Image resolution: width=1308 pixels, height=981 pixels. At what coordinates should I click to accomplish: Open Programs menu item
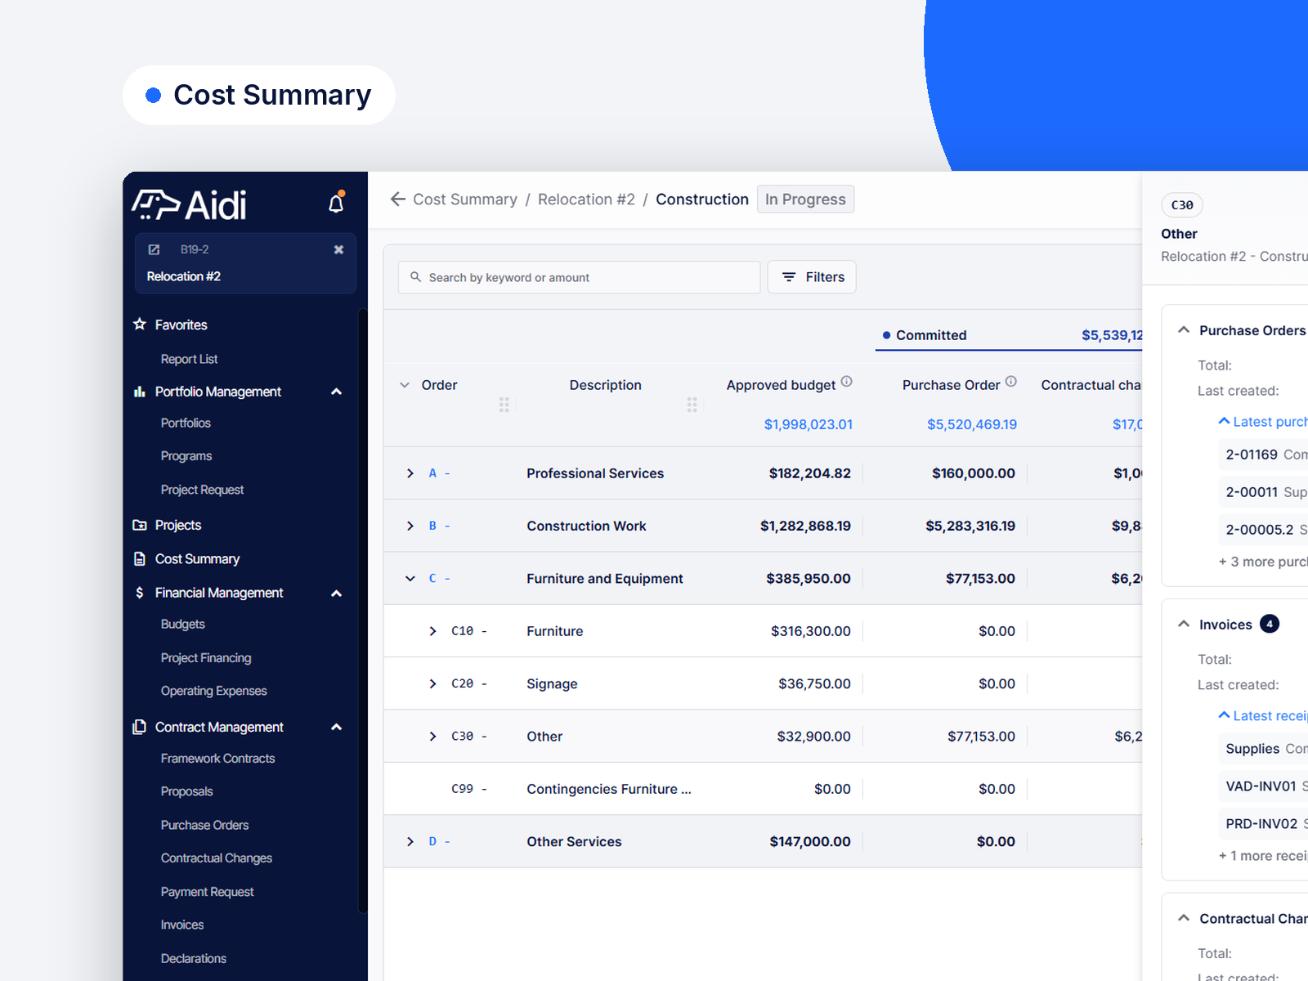coord(186,456)
